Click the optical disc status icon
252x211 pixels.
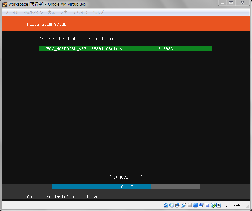pos(172,205)
